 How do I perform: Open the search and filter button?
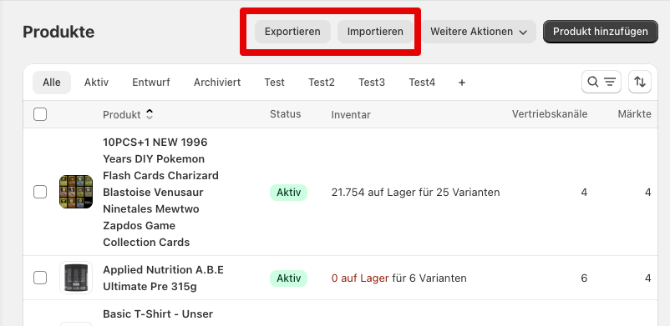pos(601,82)
